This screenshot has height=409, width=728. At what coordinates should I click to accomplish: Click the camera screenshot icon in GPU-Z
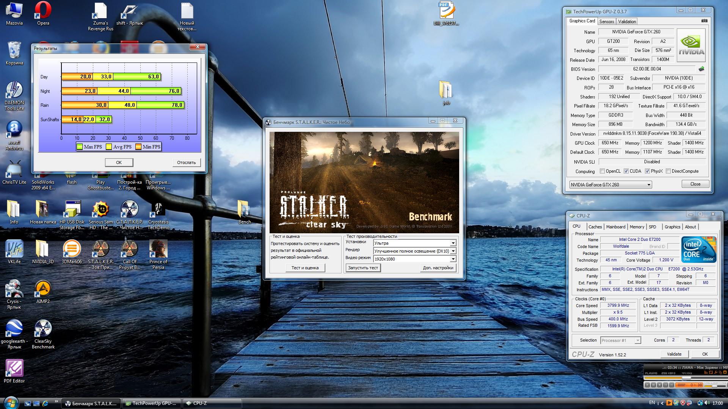(704, 21)
